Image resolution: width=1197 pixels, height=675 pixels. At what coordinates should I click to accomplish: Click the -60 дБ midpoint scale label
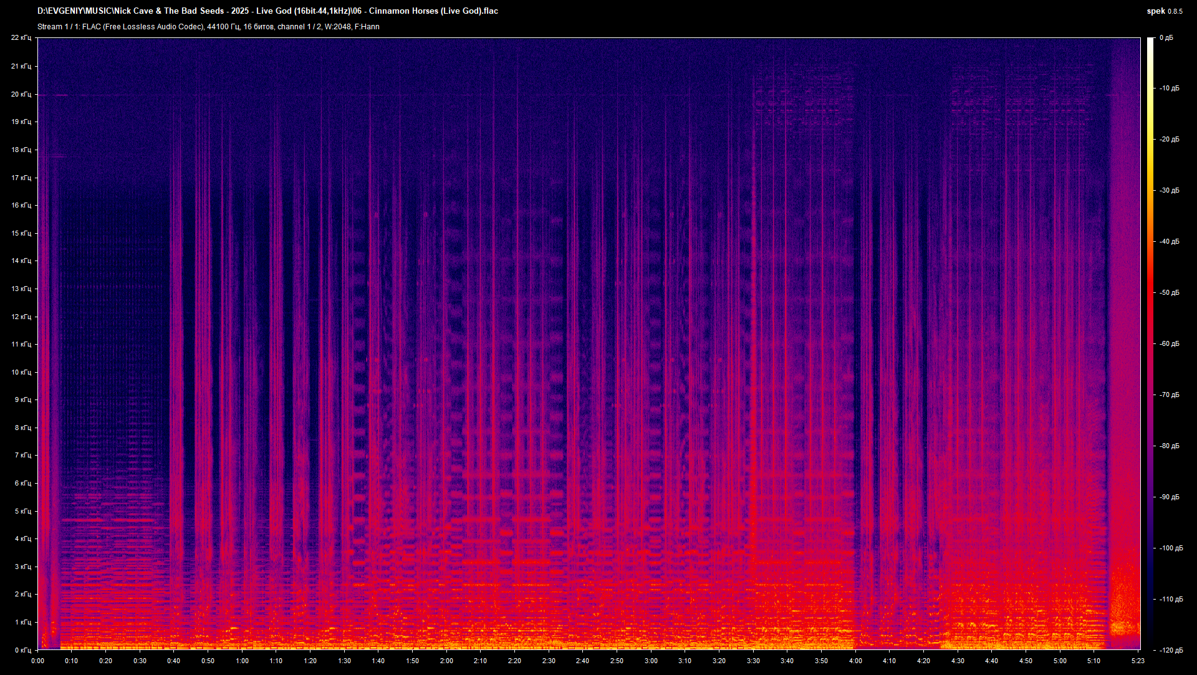tap(1170, 342)
